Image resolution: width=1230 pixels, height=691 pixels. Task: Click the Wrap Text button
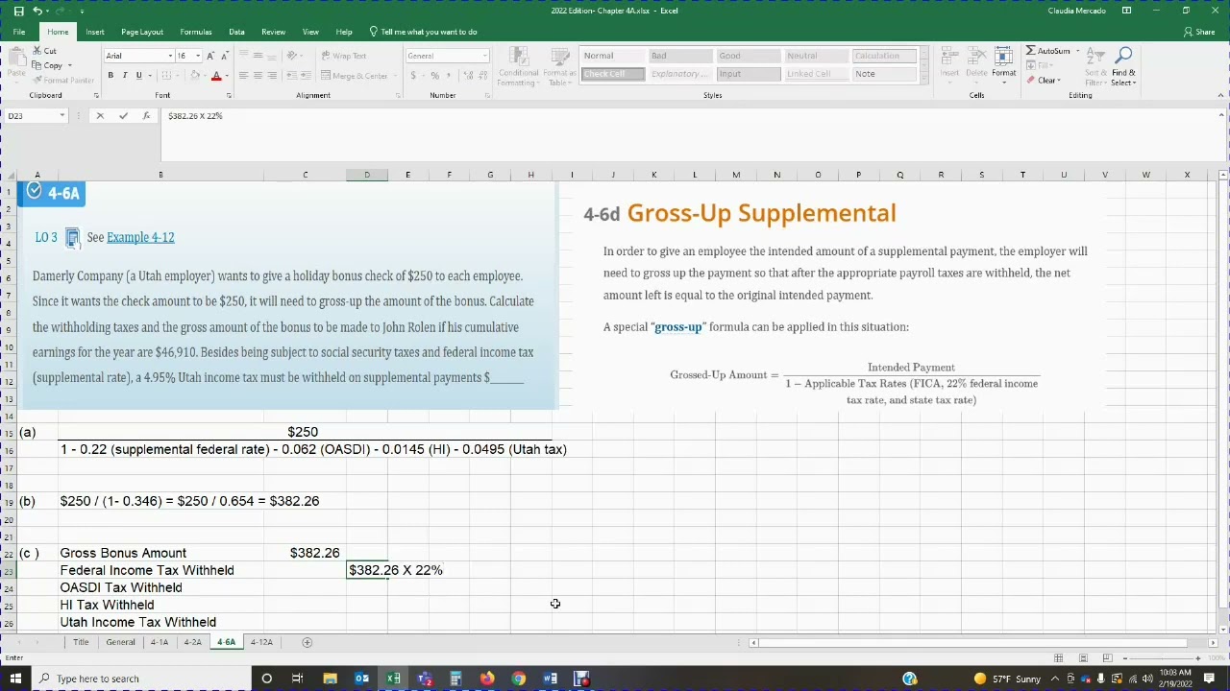pyautogui.click(x=344, y=56)
